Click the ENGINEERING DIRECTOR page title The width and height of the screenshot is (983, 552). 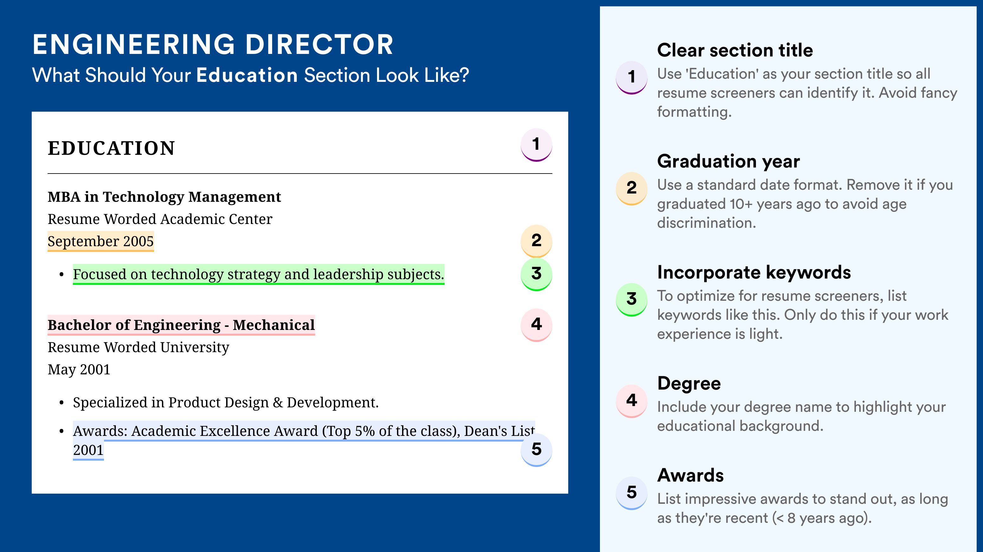[212, 45]
